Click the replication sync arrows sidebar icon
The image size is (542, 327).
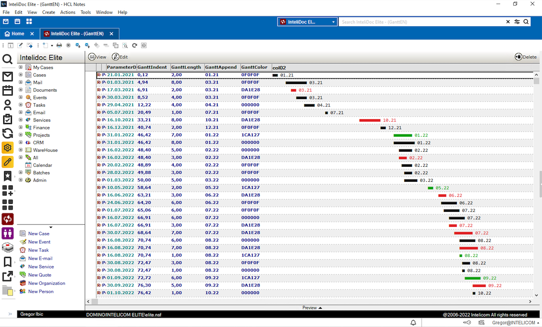(8, 133)
